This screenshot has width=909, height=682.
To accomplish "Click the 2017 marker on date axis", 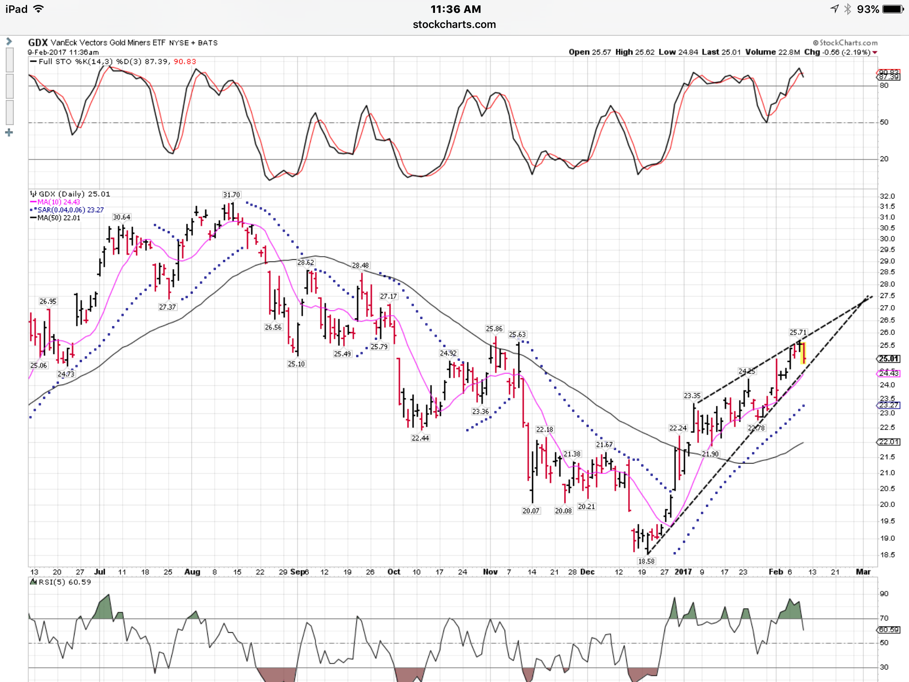I will coord(683,572).
